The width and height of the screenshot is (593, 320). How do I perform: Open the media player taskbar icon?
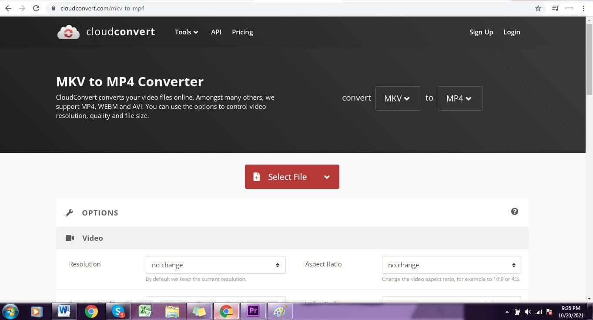tap(37, 312)
